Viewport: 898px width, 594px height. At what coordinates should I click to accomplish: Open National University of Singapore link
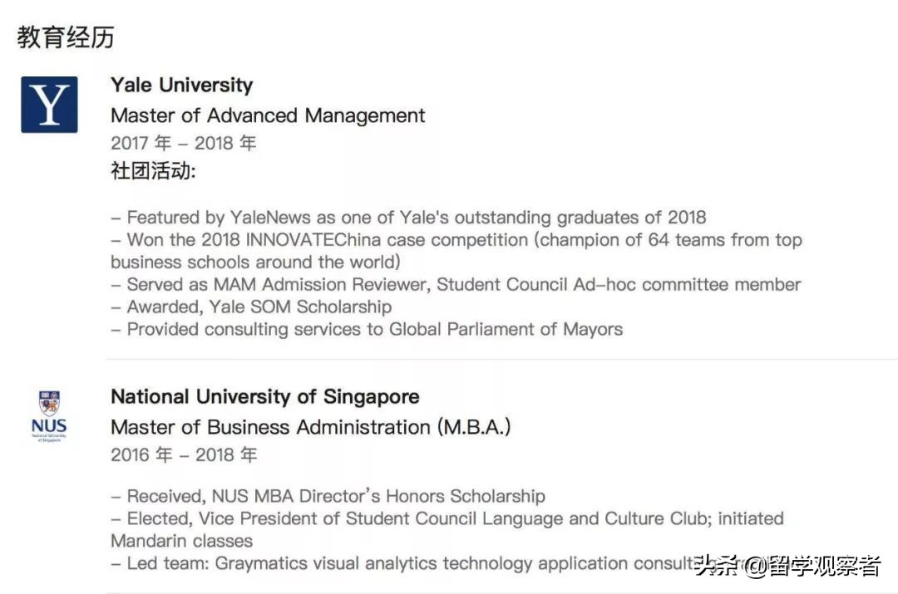(264, 396)
